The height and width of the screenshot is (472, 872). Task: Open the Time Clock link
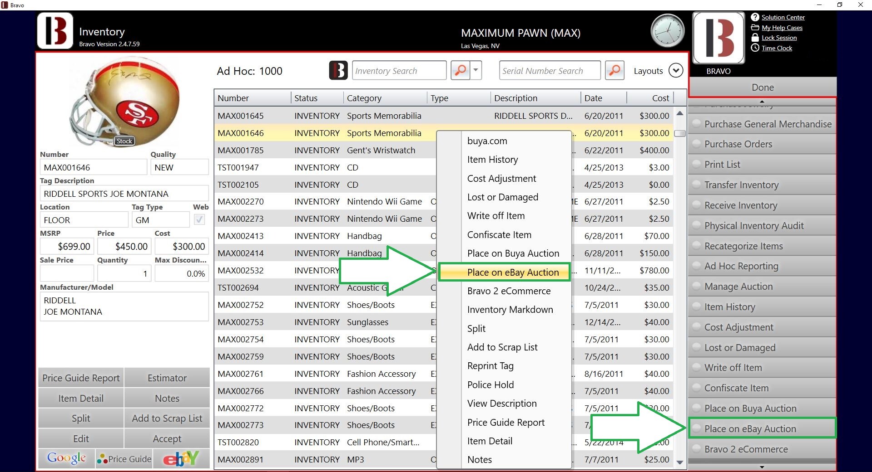tap(777, 48)
